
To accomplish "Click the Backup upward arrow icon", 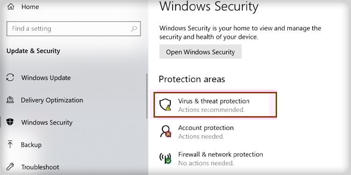I will pos(10,144).
